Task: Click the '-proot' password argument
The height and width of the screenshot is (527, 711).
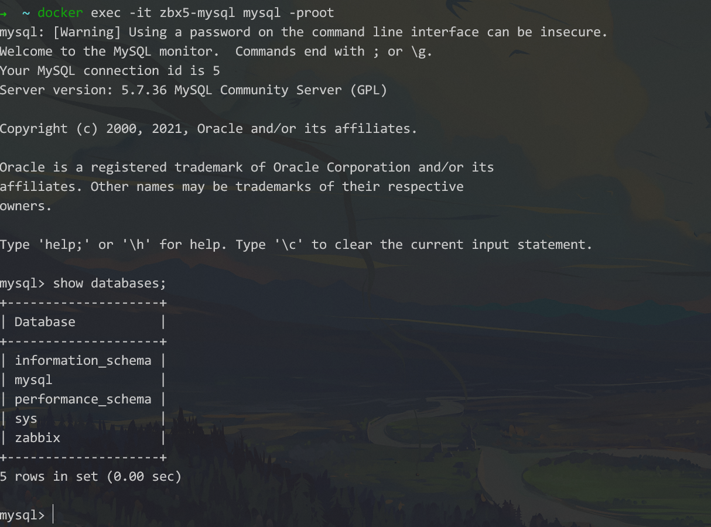Action: pyautogui.click(x=311, y=13)
